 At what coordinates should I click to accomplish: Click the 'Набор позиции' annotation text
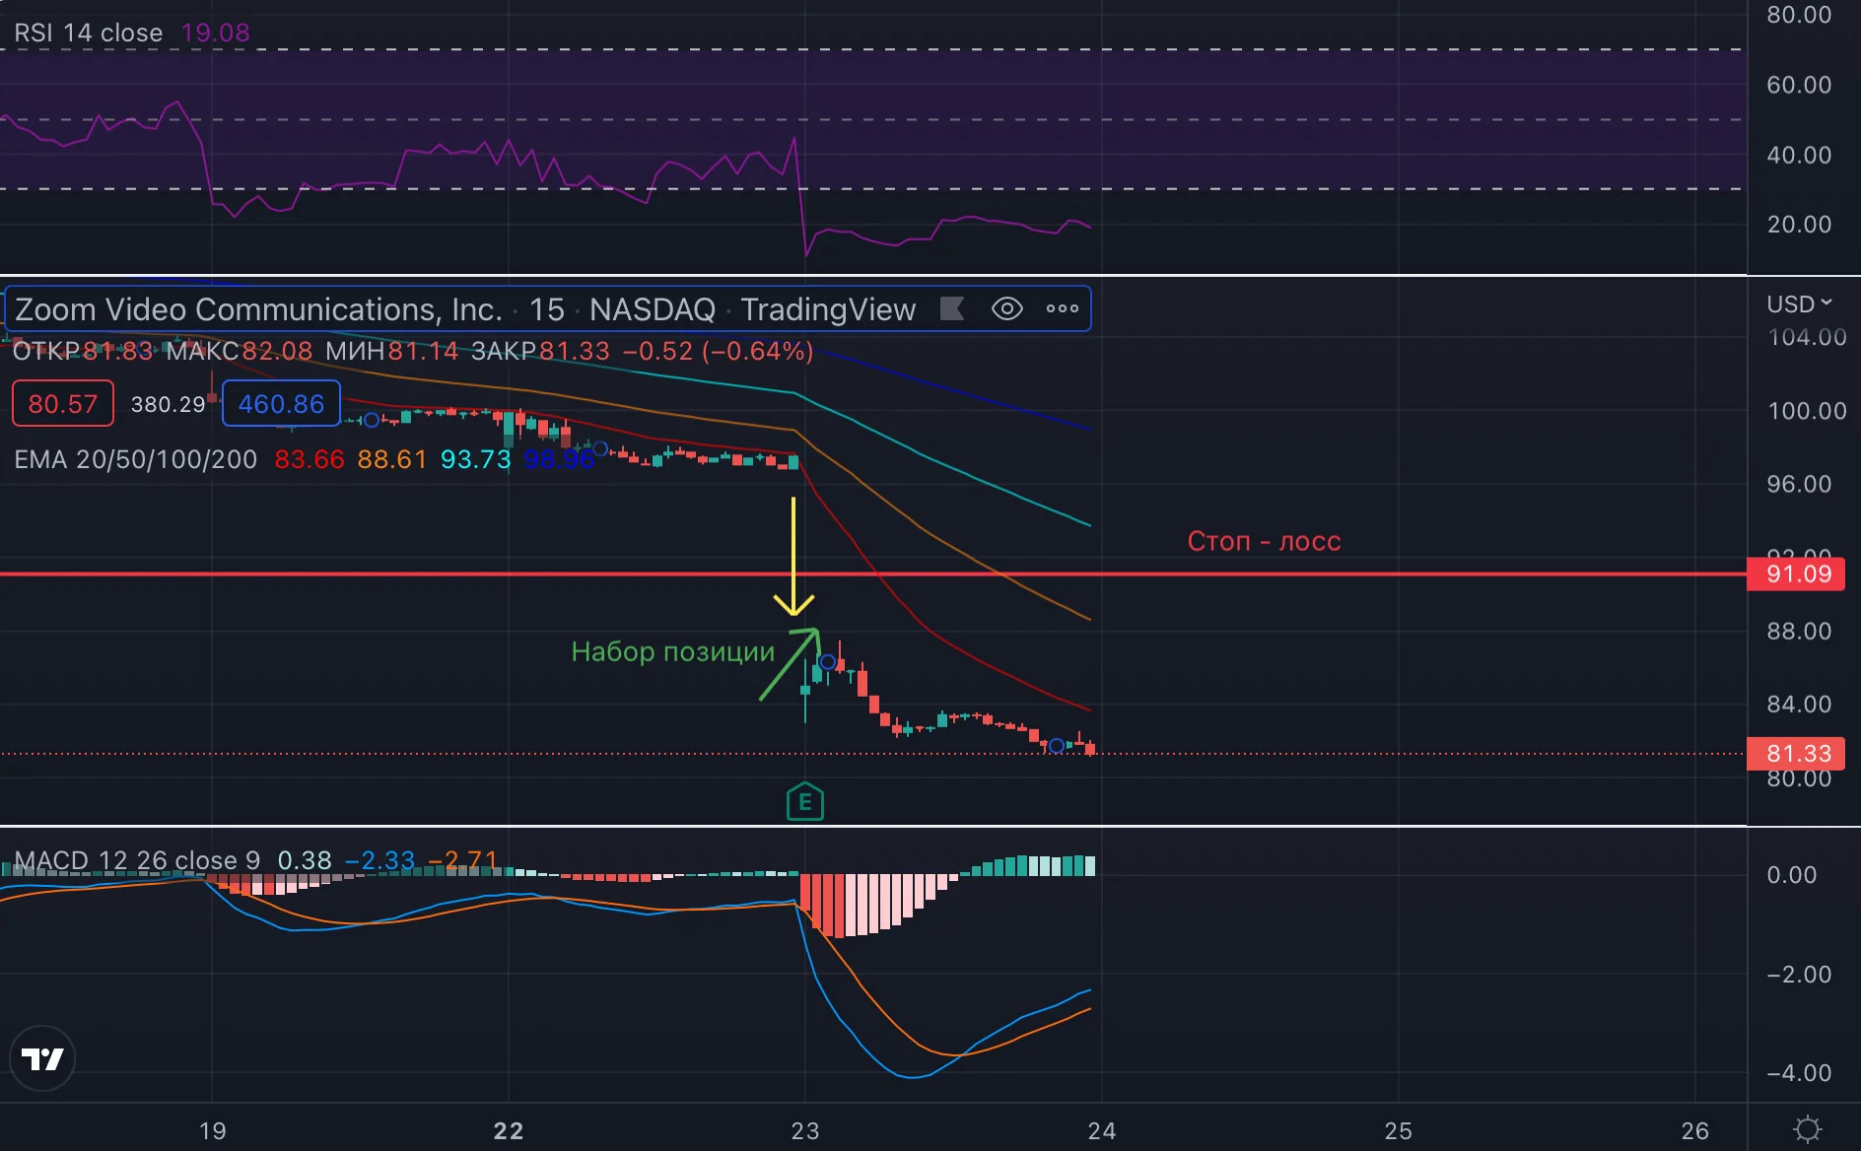pyautogui.click(x=673, y=651)
